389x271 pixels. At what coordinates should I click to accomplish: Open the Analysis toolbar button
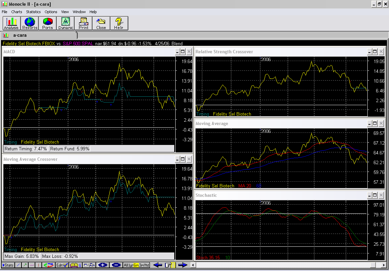pyautogui.click(x=11, y=23)
